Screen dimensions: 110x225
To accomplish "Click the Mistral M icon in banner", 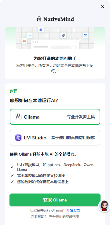I will click(x=24, y=41).
